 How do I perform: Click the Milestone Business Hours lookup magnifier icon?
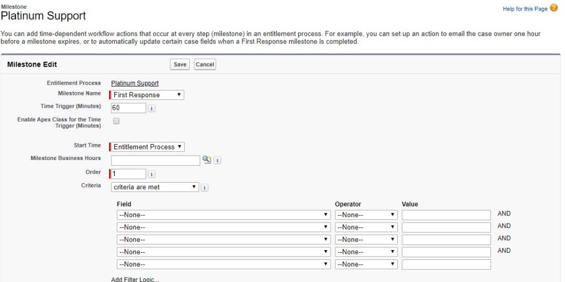206,160
